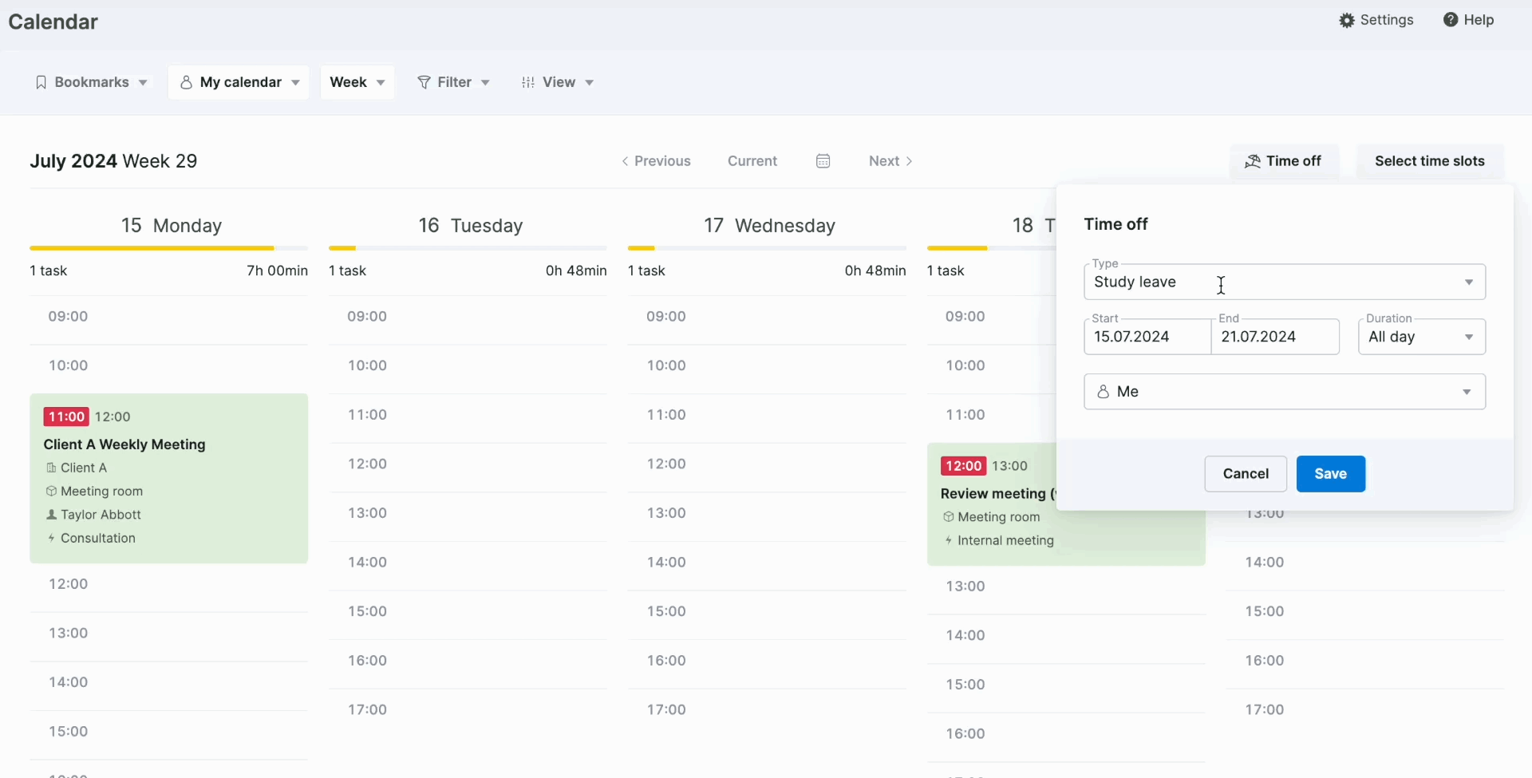The width and height of the screenshot is (1532, 778).
Task: Click the person icon beside Me
Action: coord(1103,392)
